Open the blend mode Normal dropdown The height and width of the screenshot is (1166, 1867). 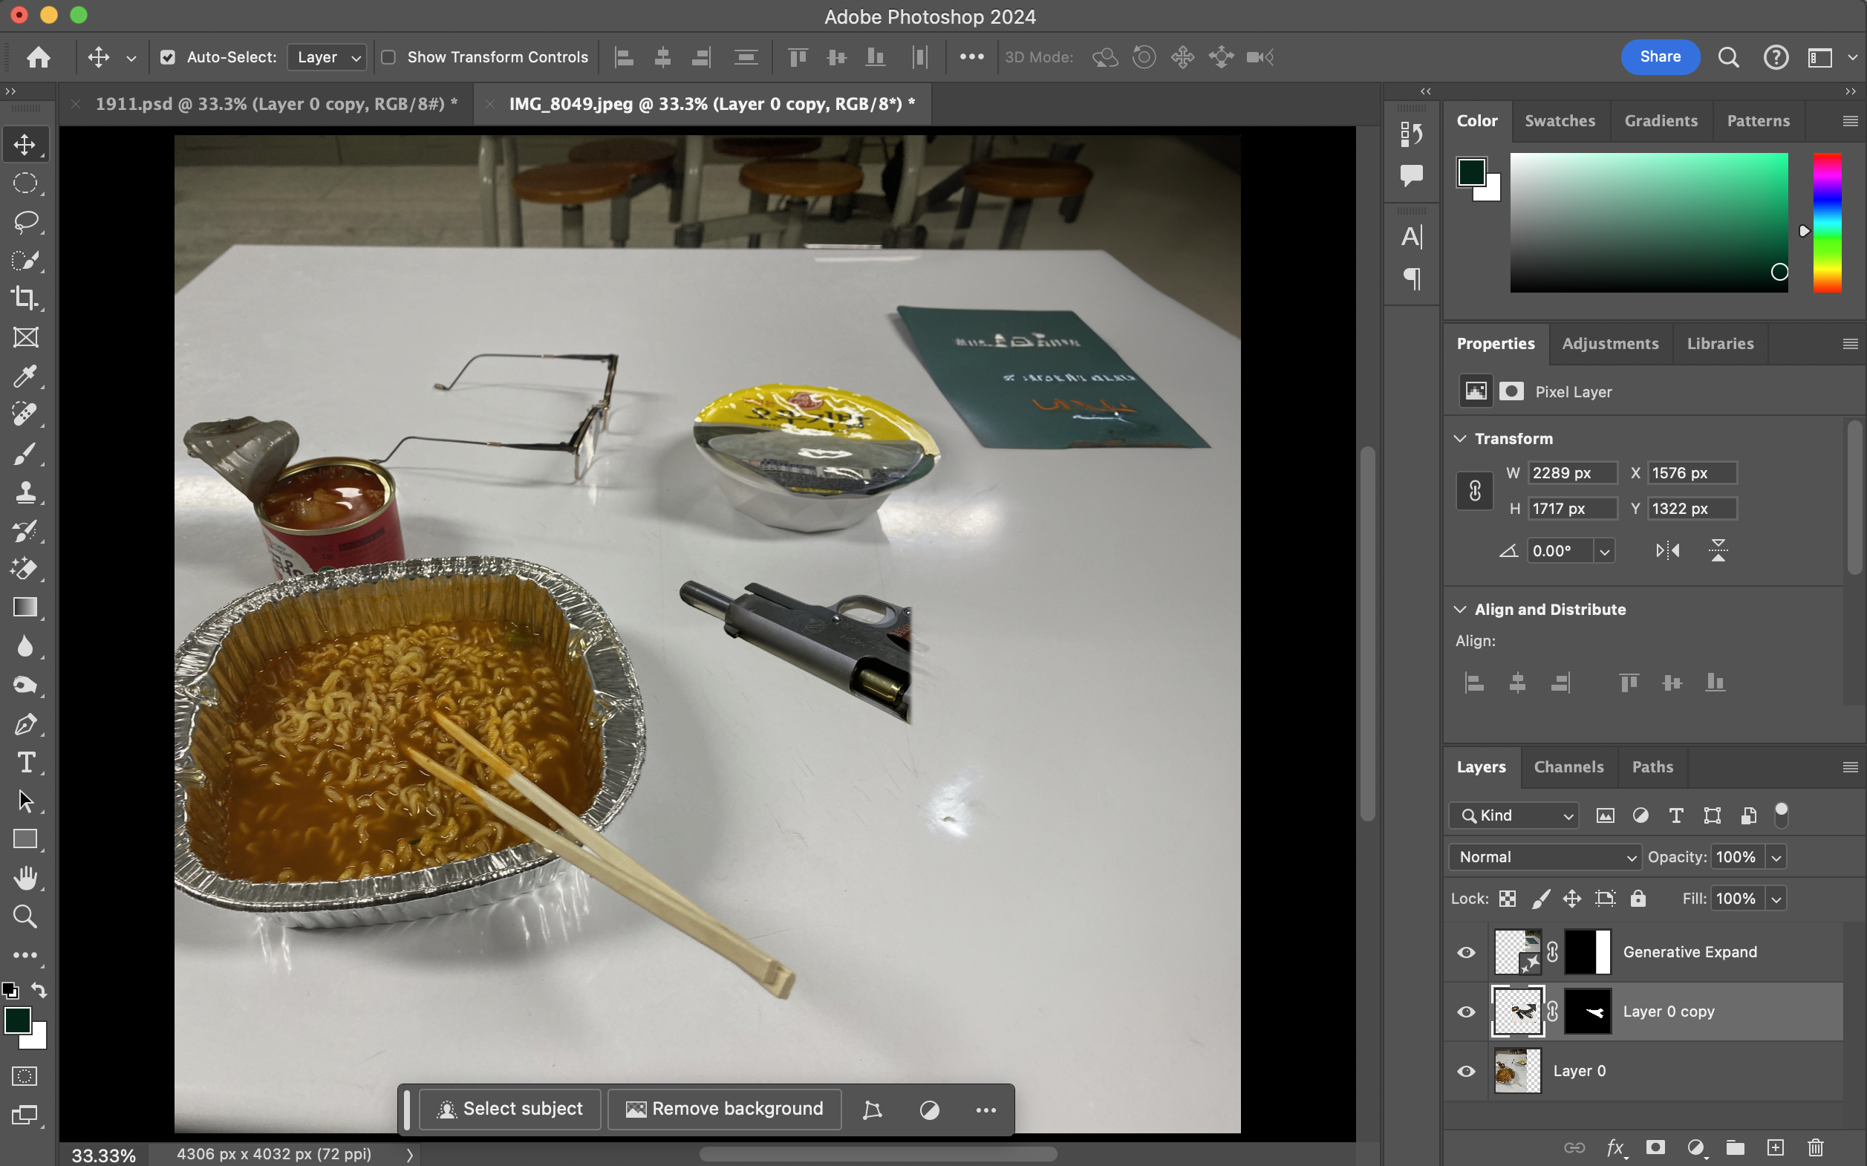pyautogui.click(x=1545, y=857)
